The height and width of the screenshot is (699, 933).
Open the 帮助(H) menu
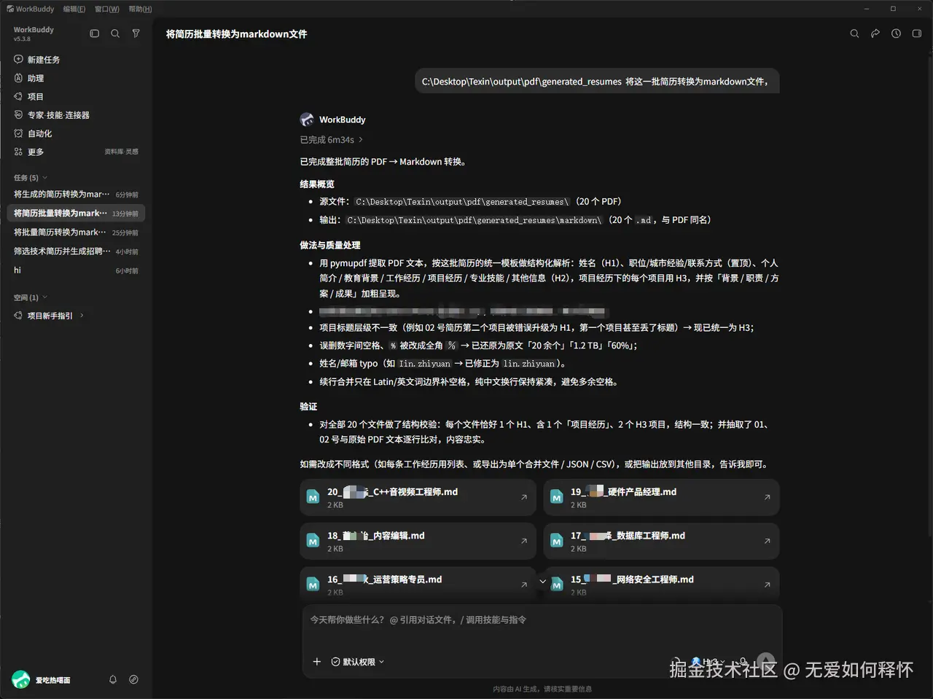tap(140, 9)
